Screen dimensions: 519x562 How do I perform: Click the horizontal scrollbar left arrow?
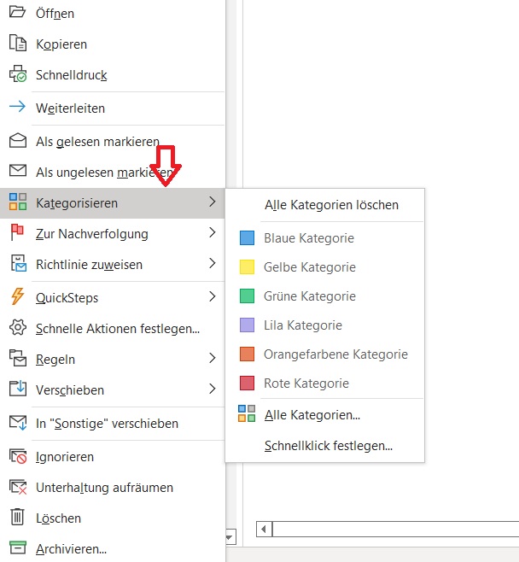(264, 529)
